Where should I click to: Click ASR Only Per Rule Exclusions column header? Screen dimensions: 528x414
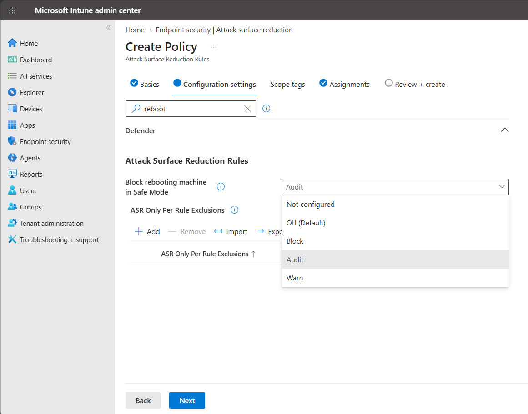coord(205,254)
